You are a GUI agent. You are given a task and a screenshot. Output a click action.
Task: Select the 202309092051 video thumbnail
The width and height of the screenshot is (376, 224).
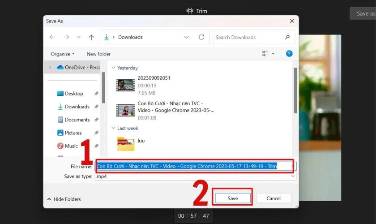125,85
